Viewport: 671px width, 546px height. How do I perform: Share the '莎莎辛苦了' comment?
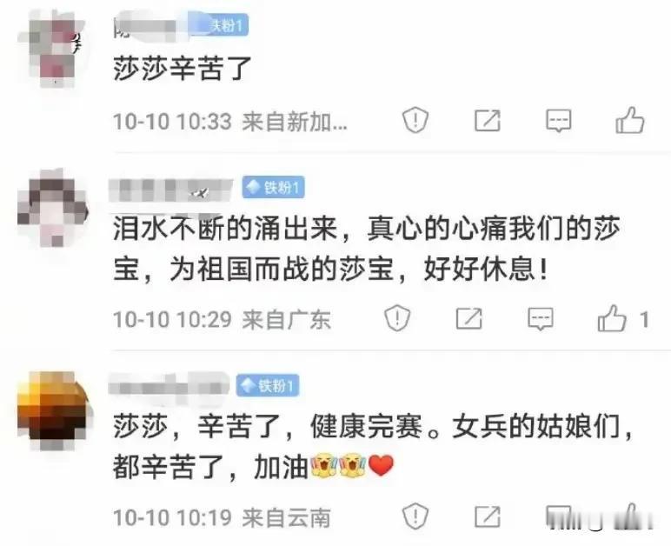[488, 120]
